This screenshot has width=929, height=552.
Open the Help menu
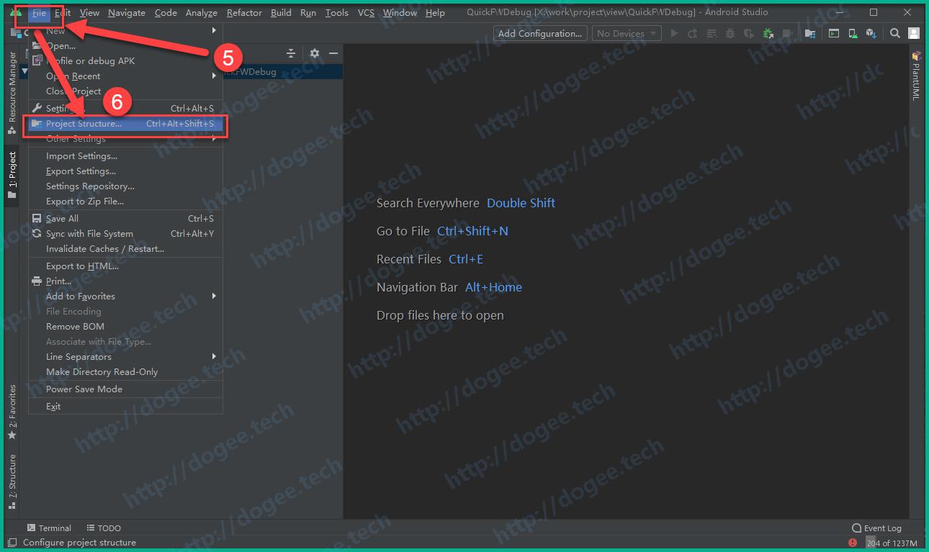click(435, 12)
